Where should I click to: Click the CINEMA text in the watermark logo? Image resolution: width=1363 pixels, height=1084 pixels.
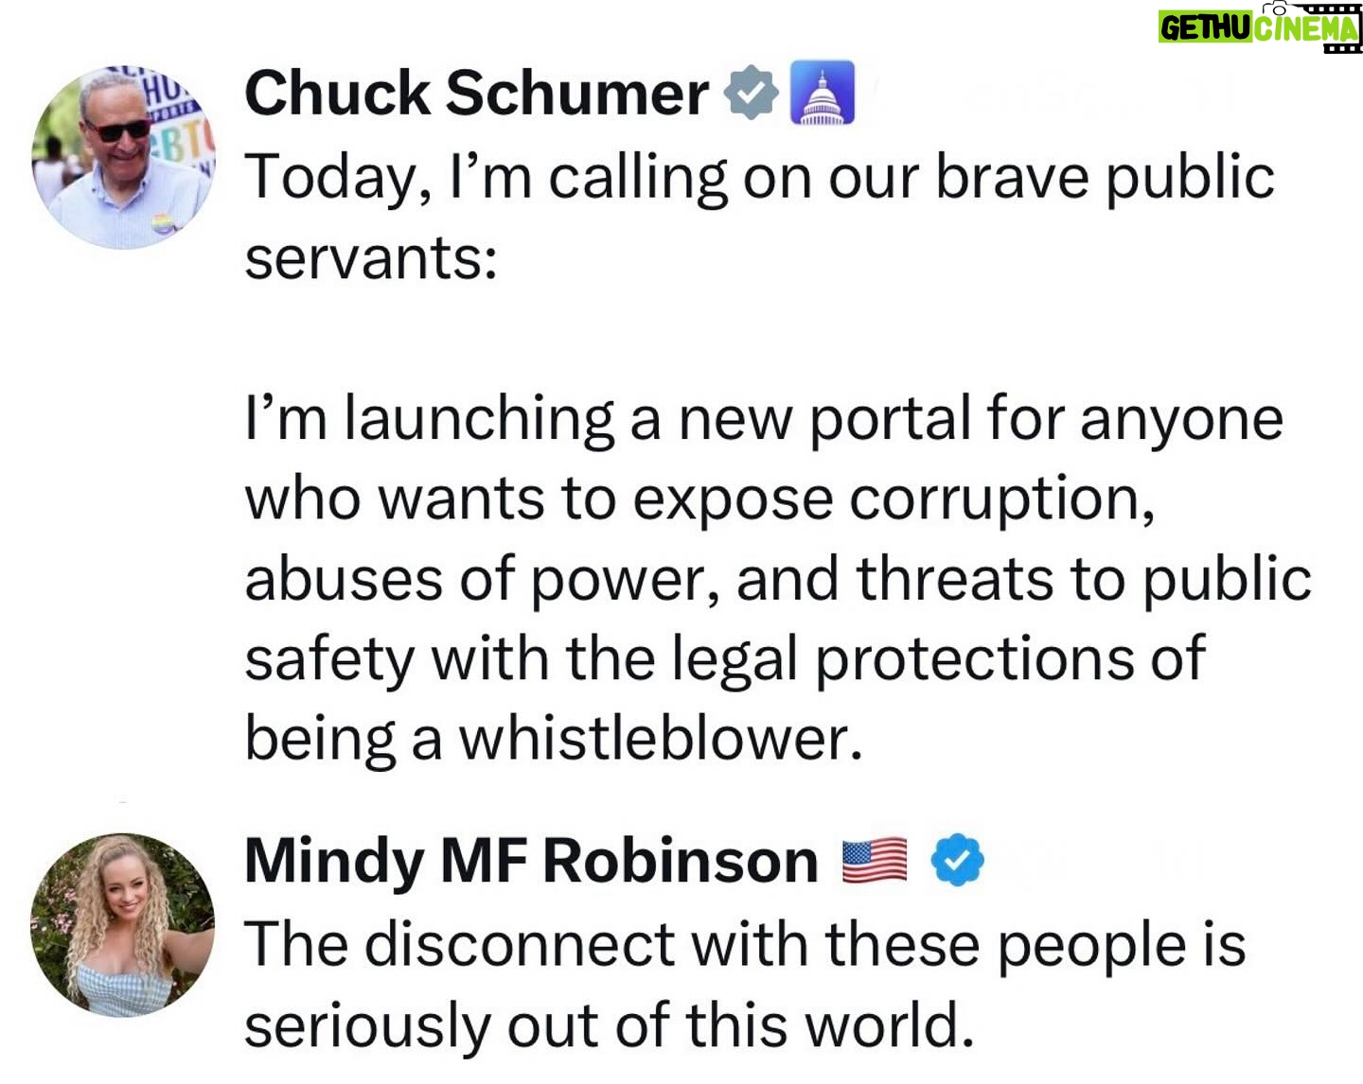click(x=1305, y=28)
